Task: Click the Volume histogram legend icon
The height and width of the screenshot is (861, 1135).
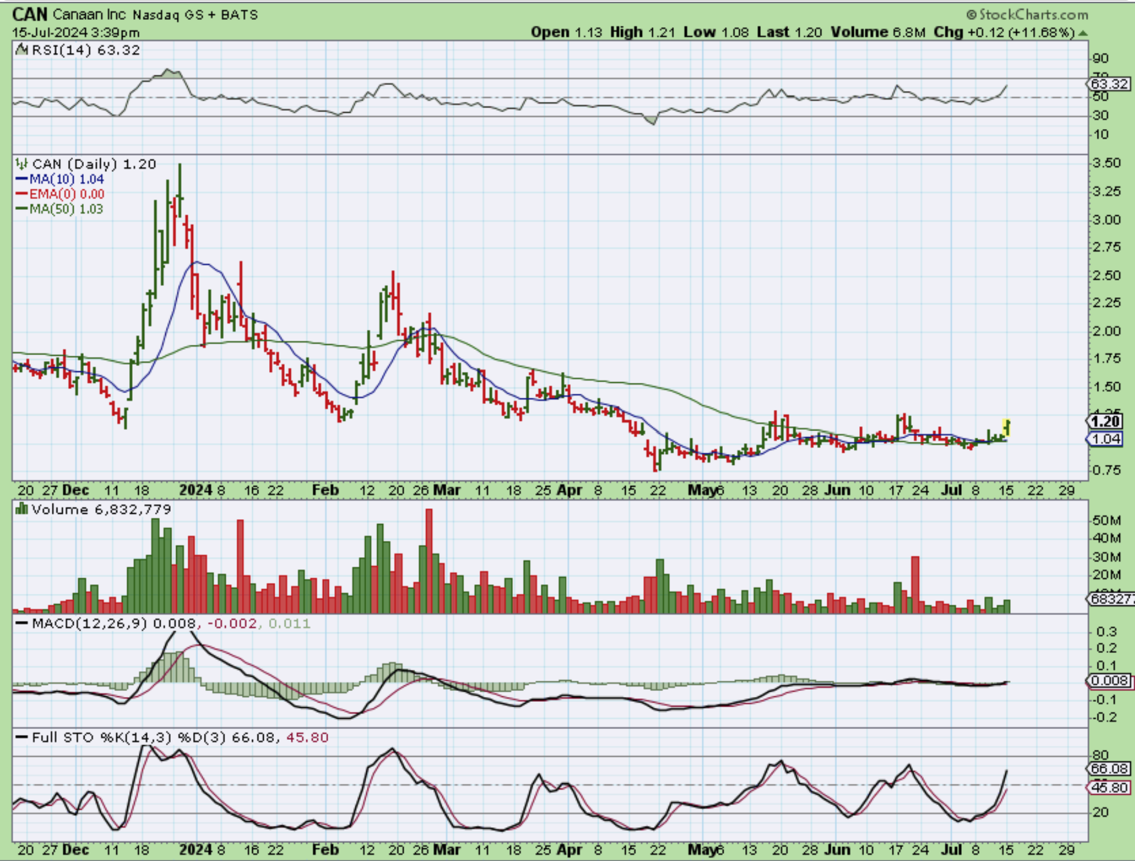Action: 22,509
